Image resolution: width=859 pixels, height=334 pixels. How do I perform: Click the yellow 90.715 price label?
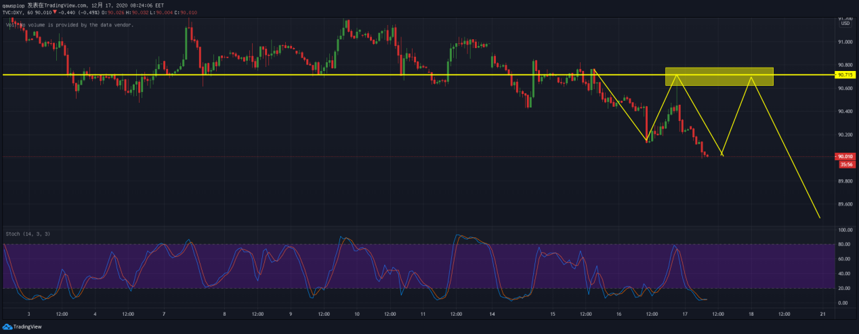tap(845, 74)
